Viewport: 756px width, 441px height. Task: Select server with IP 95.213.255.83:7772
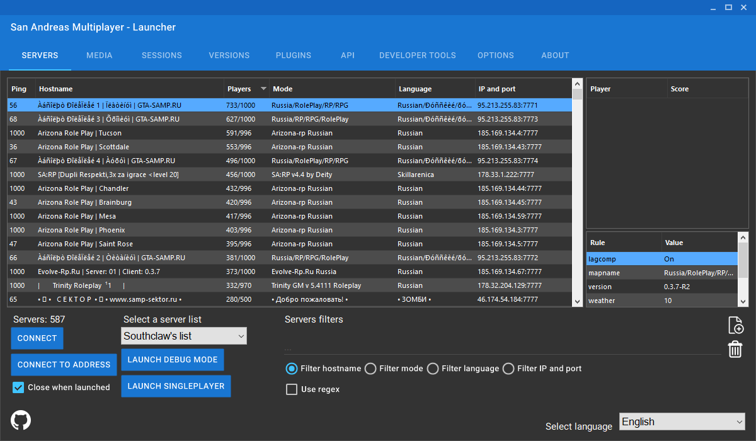(290, 258)
